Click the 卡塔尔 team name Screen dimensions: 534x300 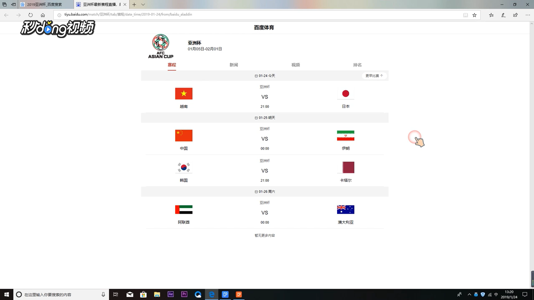(x=345, y=180)
